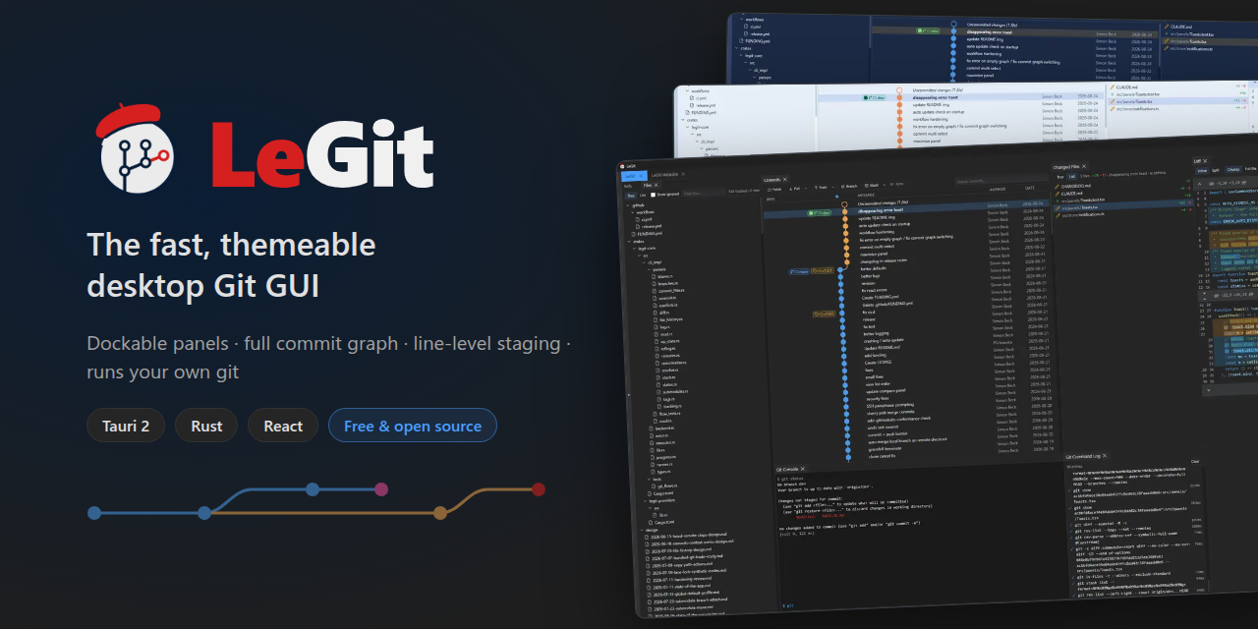Select "disappearing error toast" commit in the front window
The height and width of the screenshot is (629, 1258).
coord(907,209)
